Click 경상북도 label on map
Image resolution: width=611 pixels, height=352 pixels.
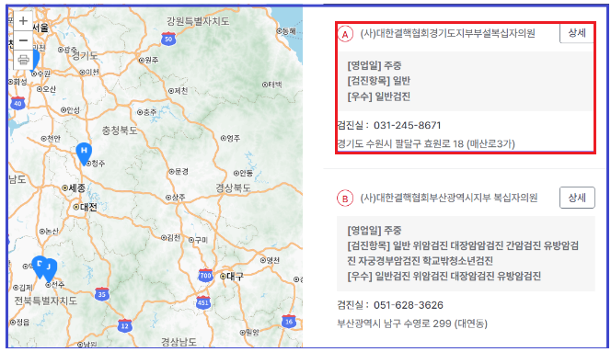[x=233, y=188]
